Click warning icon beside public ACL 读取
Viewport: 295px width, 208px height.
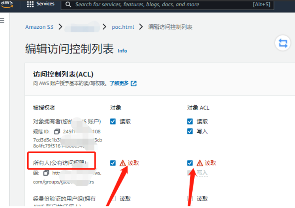point(199,163)
